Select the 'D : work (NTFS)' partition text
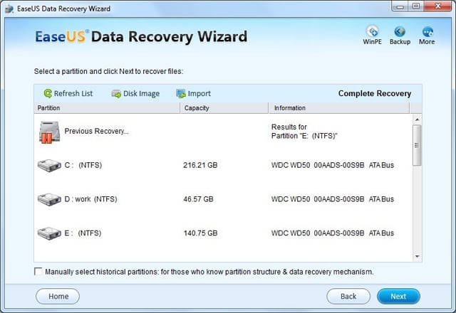Screen dimensions: 456x313 click(90, 199)
